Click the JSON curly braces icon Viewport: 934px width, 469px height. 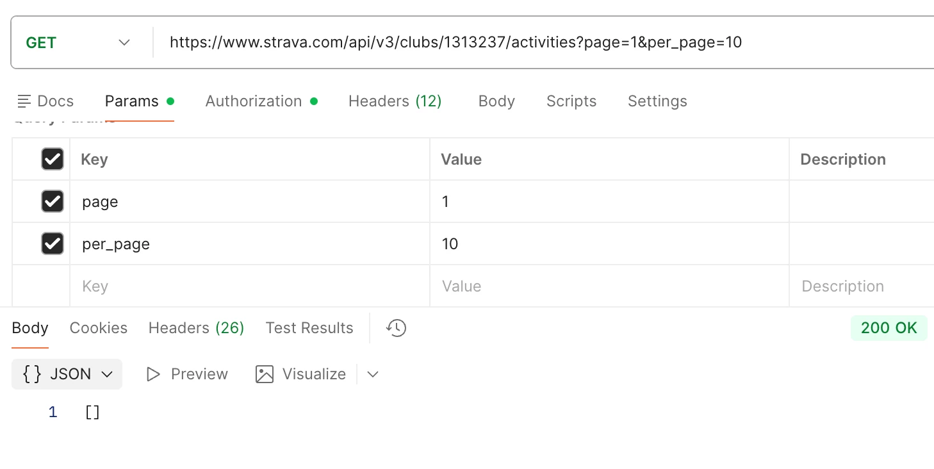(x=32, y=374)
